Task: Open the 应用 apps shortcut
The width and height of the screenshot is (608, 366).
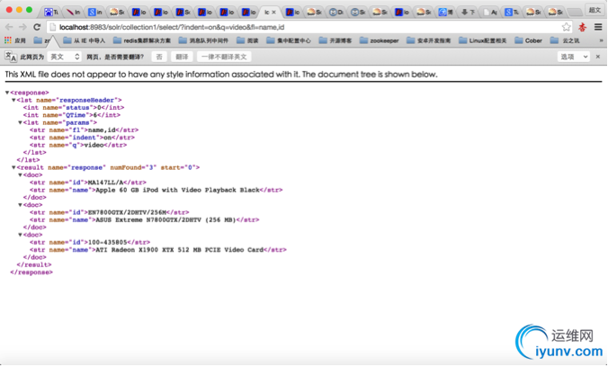Action: click(14, 40)
